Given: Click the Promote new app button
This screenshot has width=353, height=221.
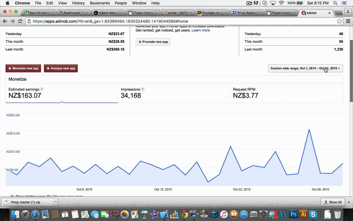Looking at the screenshot, I should pos(153,42).
